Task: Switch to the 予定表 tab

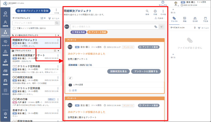Action: [205, 20]
